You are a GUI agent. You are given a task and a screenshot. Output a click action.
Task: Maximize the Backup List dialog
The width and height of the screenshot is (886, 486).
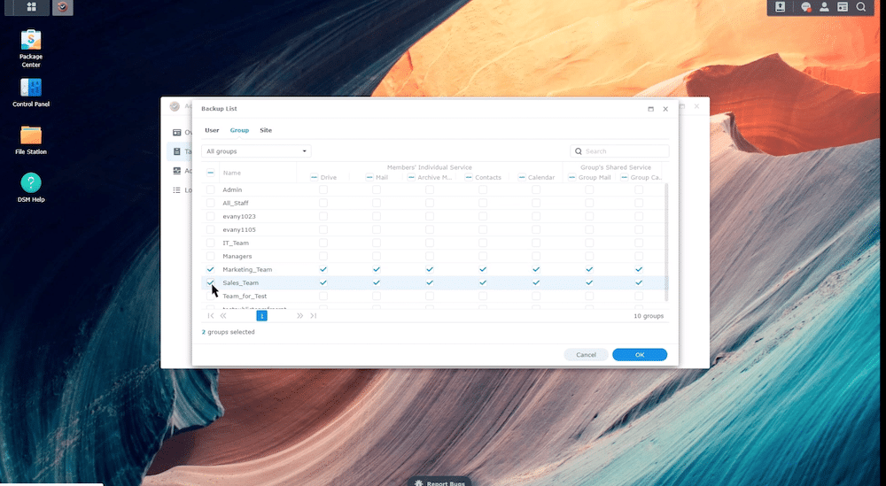click(651, 109)
